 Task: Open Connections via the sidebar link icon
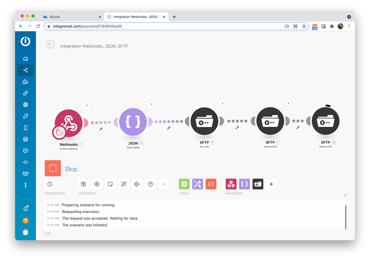(25, 93)
